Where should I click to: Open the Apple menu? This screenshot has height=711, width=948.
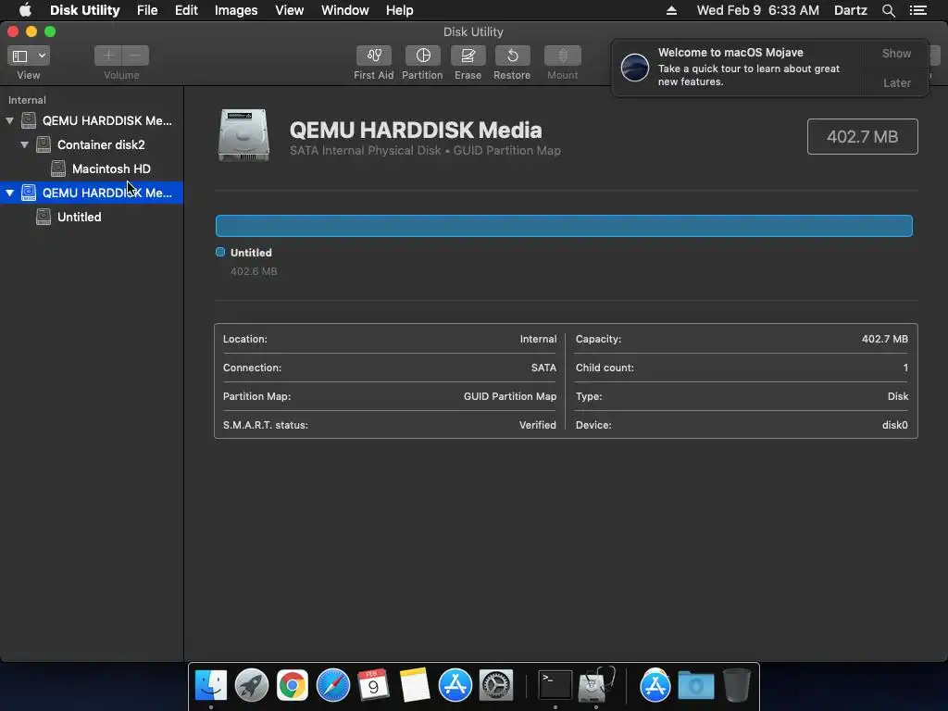click(25, 10)
